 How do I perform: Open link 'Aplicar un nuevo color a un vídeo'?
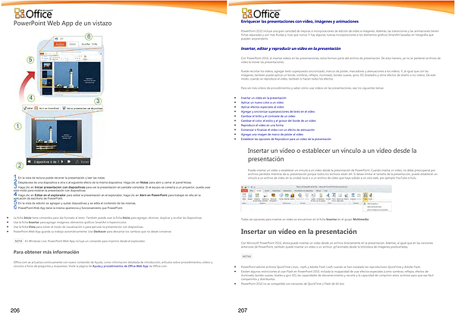click(262, 102)
